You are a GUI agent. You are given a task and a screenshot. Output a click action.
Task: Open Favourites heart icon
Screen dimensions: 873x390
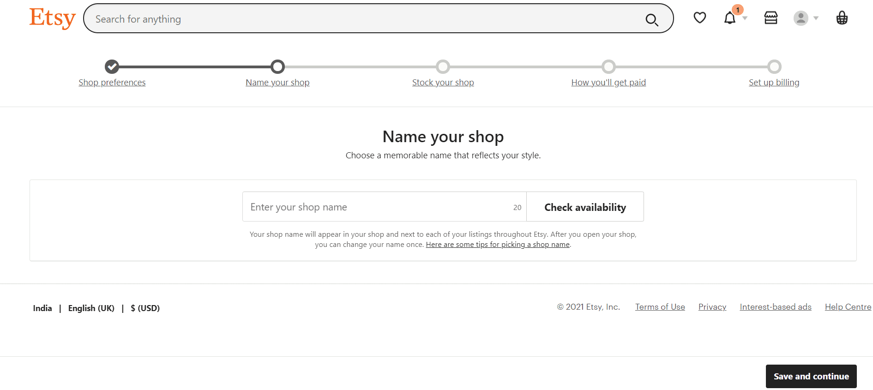[x=700, y=18]
